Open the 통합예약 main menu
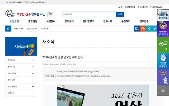Screen dimensions: 169x106 pos(126,21)
